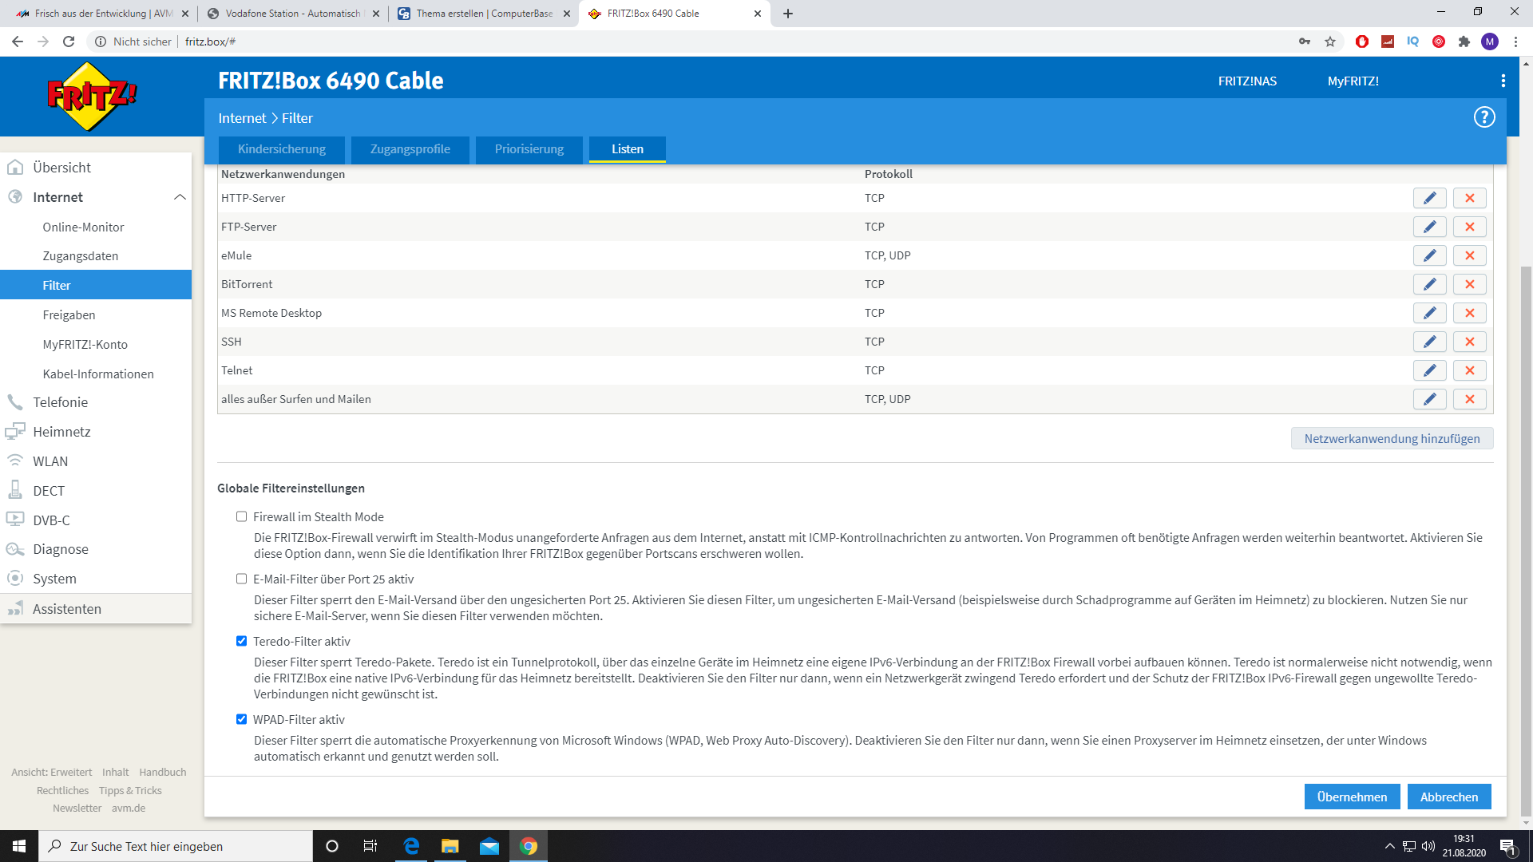Remove the eMule entry
This screenshot has height=862, width=1533.
click(x=1469, y=255)
